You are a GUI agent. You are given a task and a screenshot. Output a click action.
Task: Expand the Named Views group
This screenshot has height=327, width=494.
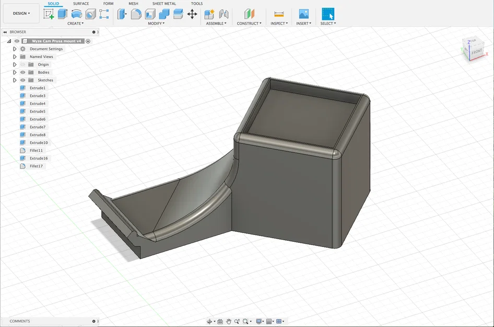click(14, 57)
